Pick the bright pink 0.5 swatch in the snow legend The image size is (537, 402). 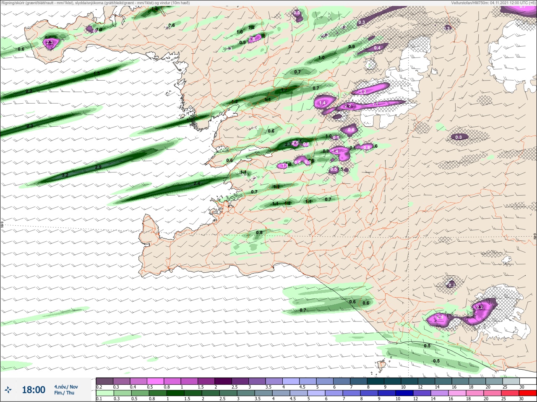[x=156, y=381]
